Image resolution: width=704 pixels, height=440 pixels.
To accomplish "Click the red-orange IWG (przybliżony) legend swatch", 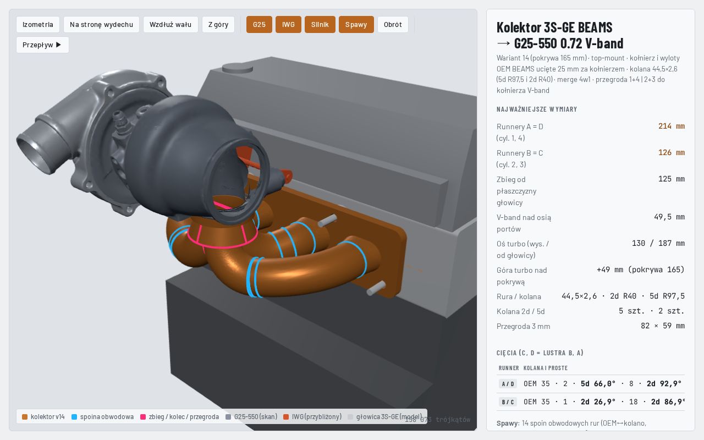I will pyautogui.click(x=286, y=417).
